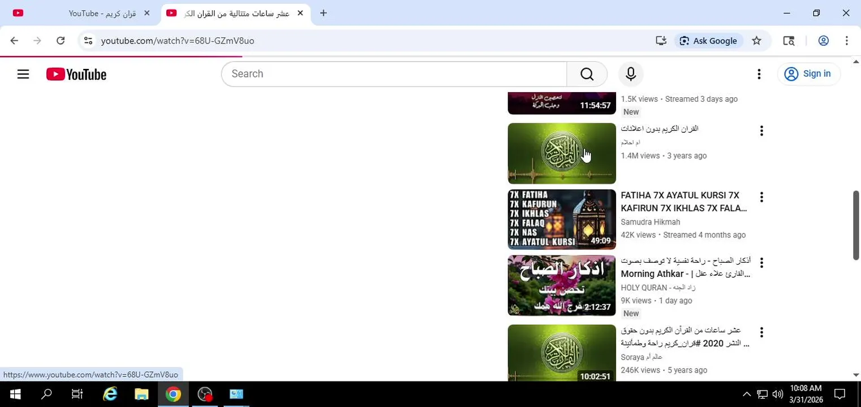The width and height of the screenshot is (861, 407).
Task: Click the page vertical scrollbar thumb
Action: (x=856, y=225)
